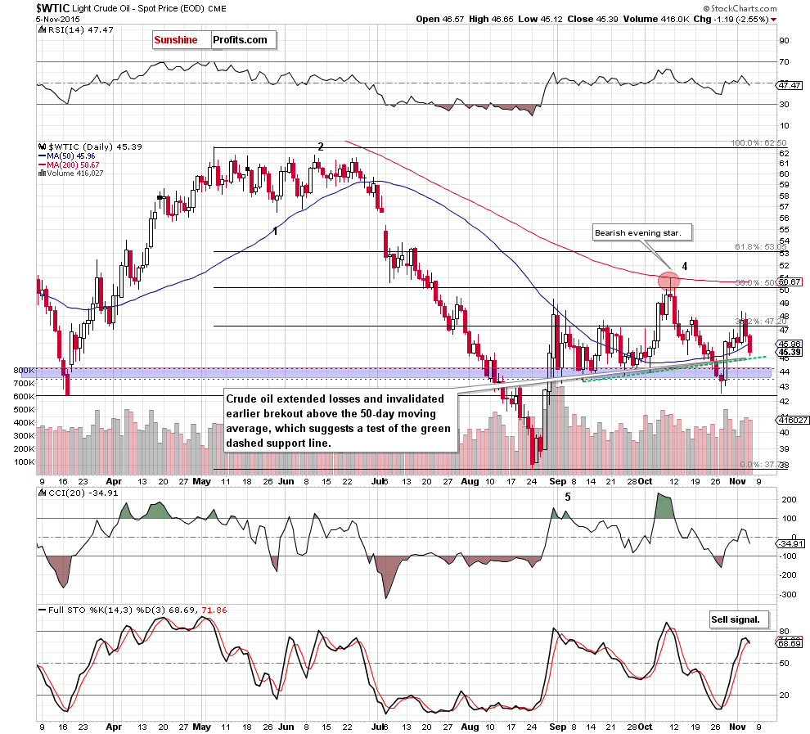Click the 50.67 MA(200) price tag on right axis
This screenshot has height=734, width=810.
pos(790,281)
